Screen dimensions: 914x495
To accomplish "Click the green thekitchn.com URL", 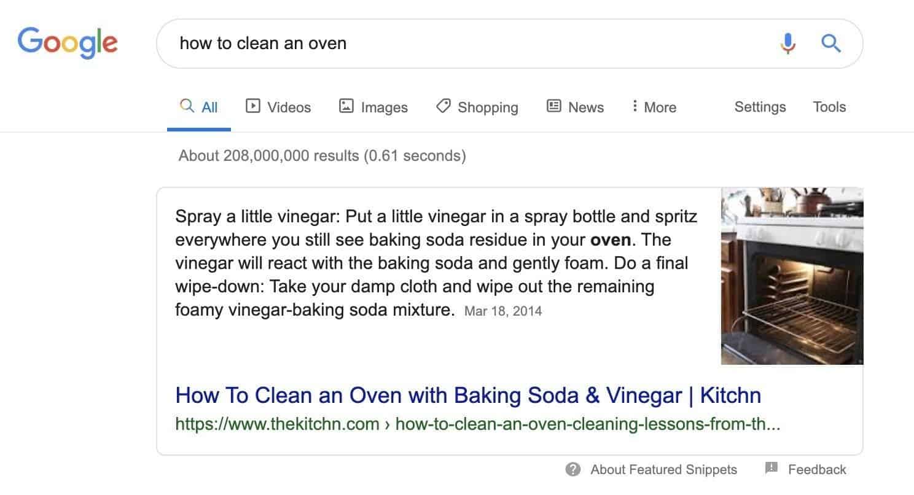I will pyautogui.click(x=477, y=424).
